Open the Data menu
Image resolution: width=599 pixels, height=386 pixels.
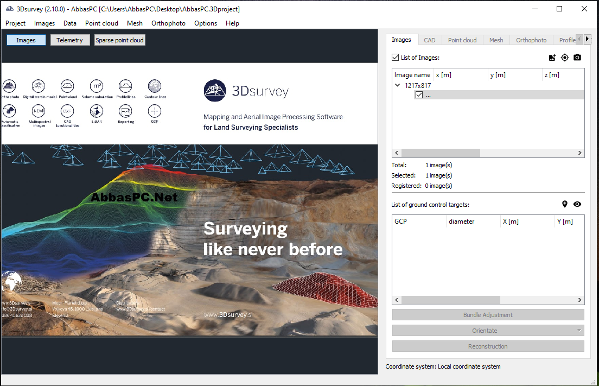click(70, 23)
